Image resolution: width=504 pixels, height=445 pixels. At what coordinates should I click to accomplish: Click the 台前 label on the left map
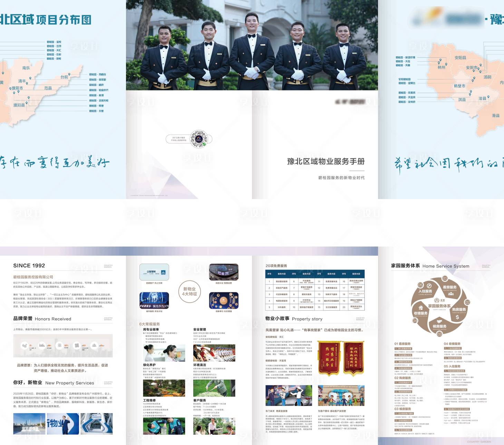pyautogui.click(x=64, y=77)
